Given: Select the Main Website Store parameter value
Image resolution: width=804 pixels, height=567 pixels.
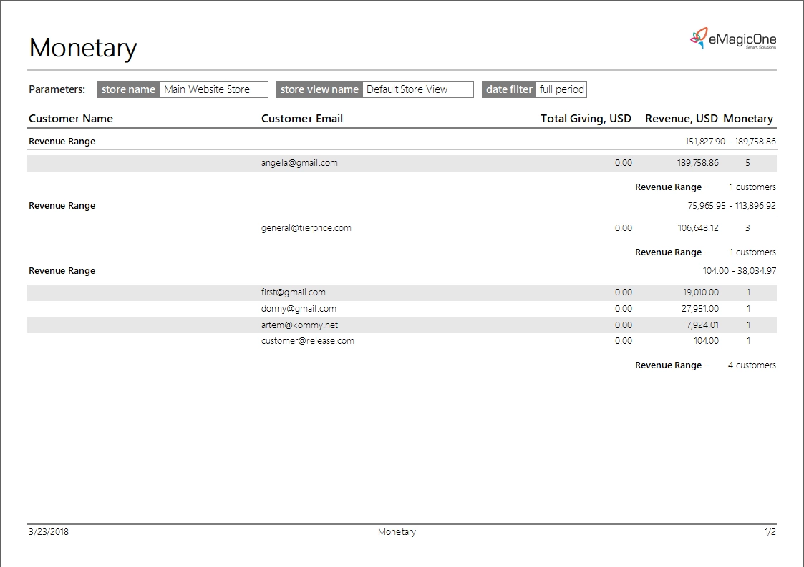Looking at the screenshot, I should [x=214, y=89].
